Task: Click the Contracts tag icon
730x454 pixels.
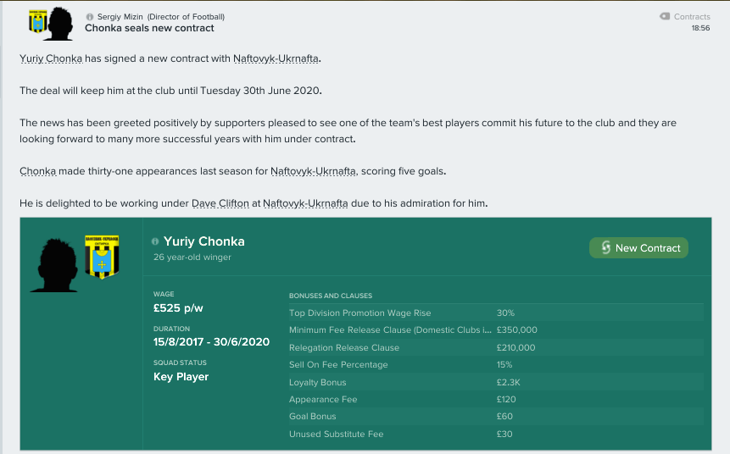Action: click(665, 16)
